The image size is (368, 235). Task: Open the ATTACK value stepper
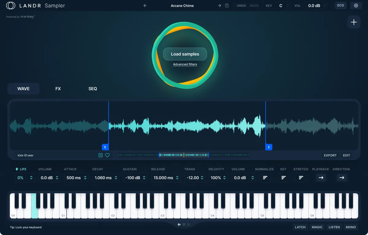pos(76,178)
